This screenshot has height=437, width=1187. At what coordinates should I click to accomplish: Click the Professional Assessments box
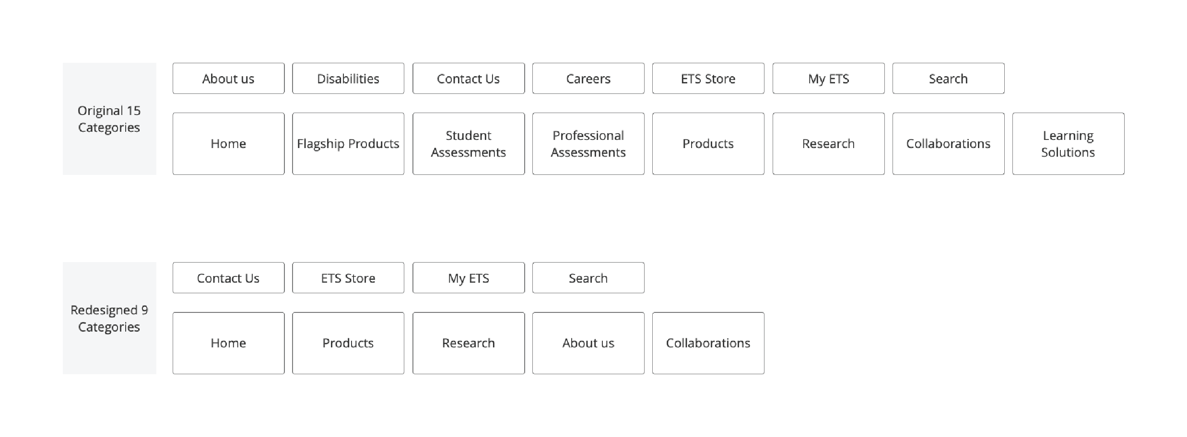coord(588,144)
